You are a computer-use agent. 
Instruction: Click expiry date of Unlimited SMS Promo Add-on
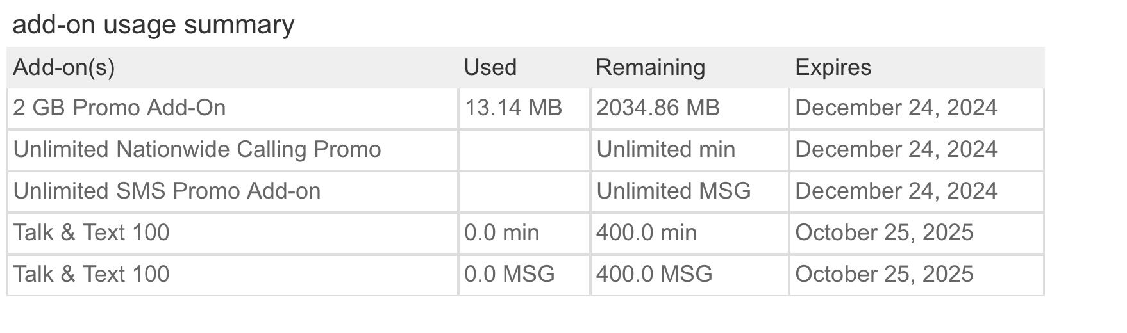pos(896,191)
